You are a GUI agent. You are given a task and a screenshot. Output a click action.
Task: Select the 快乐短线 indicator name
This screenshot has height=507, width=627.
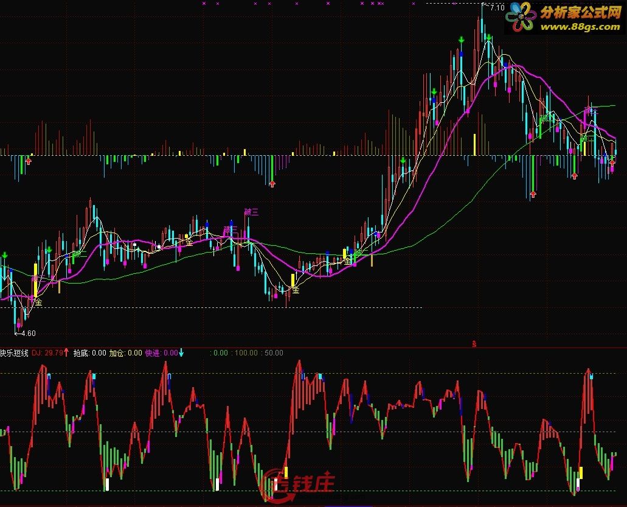15,353
